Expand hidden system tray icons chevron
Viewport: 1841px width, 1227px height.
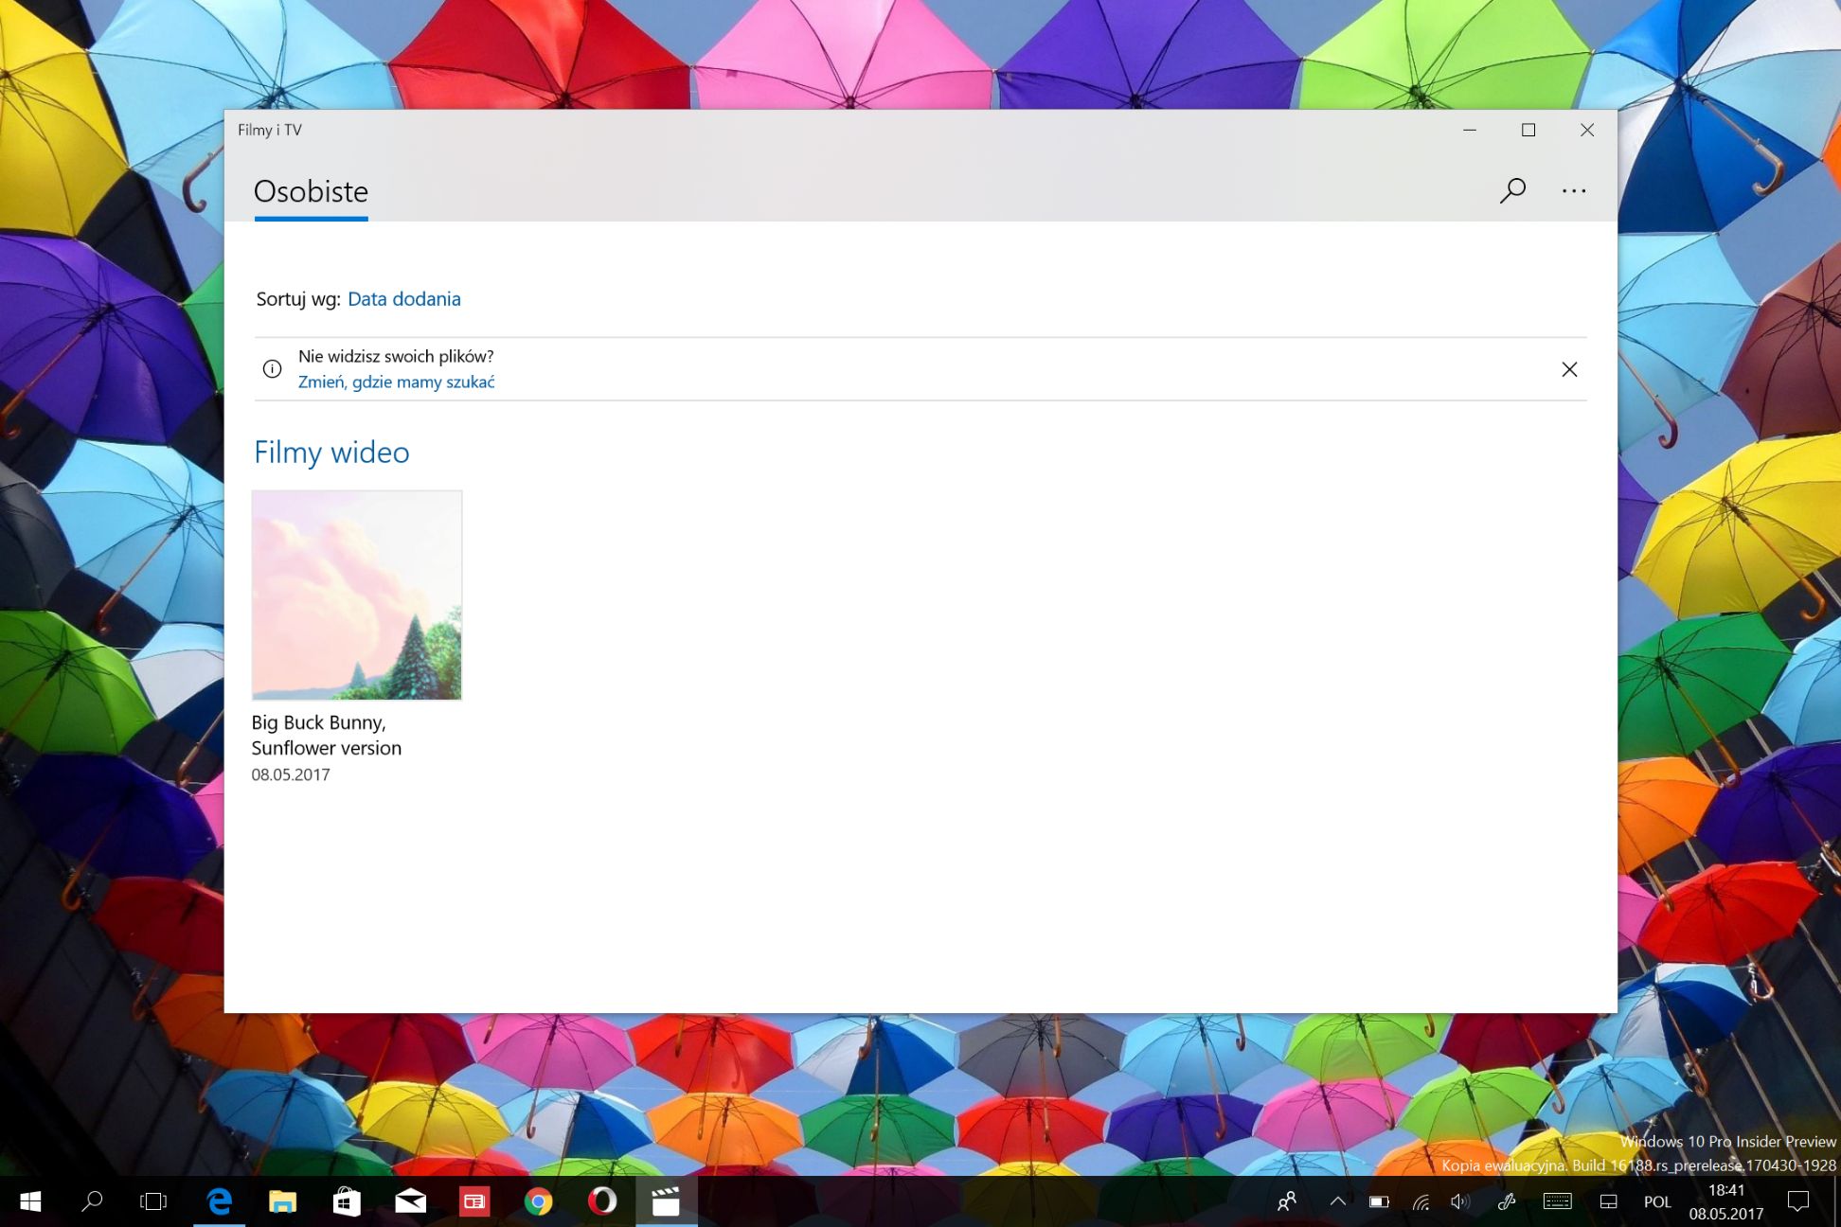point(1337,1201)
